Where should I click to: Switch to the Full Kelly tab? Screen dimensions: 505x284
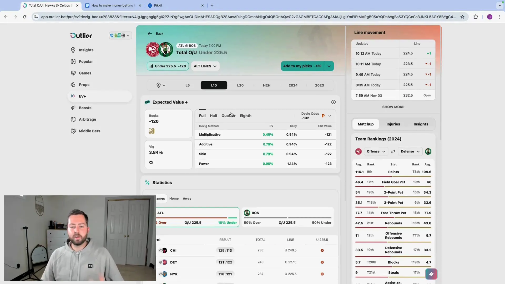[x=202, y=116]
